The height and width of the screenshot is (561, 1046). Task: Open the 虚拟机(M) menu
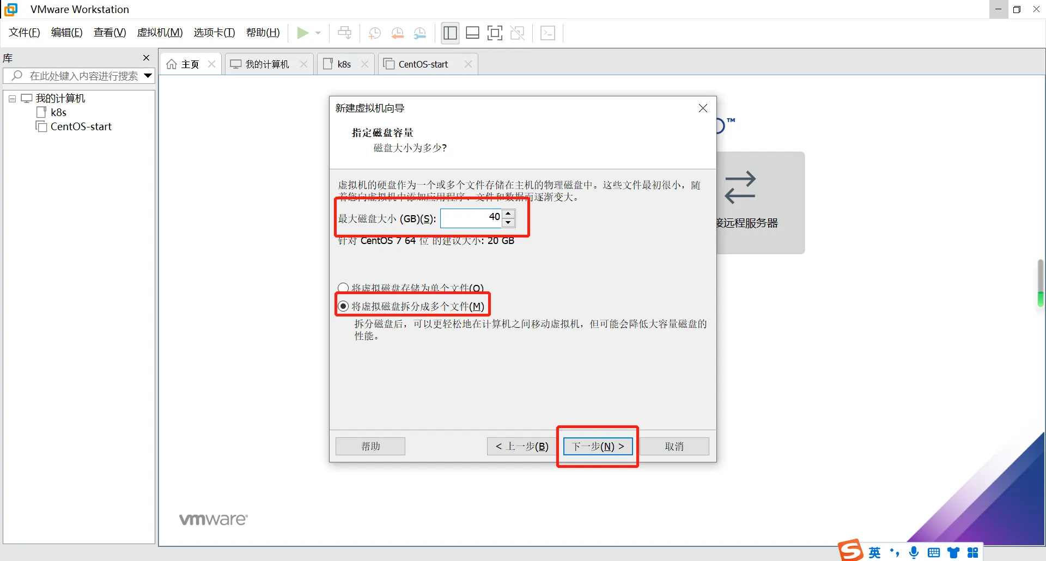(x=160, y=33)
